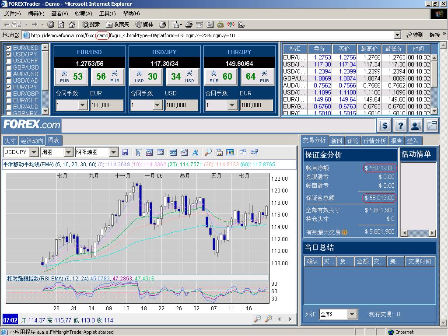The width and height of the screenshot is (448, 336).
Task: Click the history icon in browser toolbar
Action: [162, 24]
